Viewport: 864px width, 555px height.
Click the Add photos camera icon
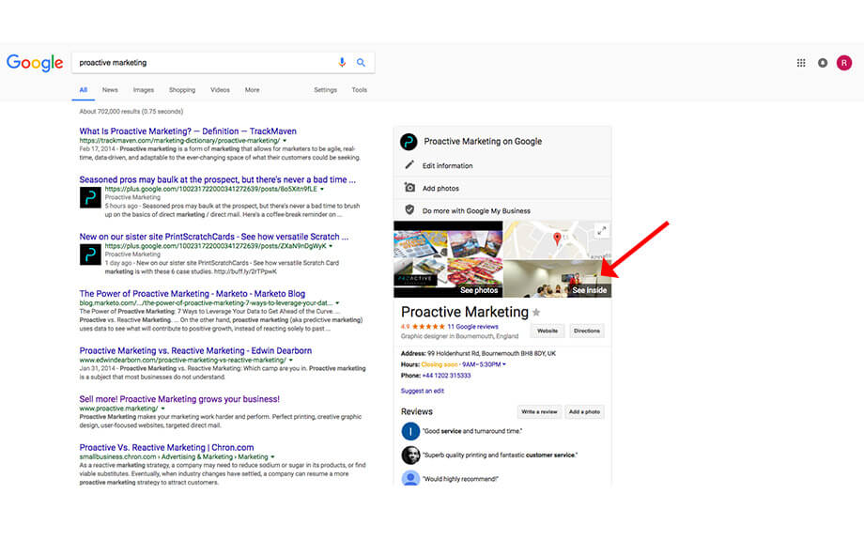(x=409, y=188)
